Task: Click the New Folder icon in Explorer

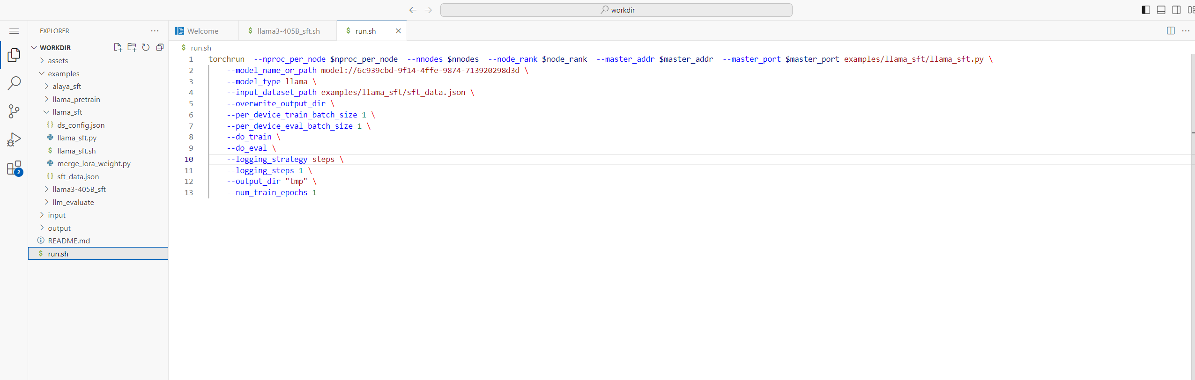Action: pos(132,47)
